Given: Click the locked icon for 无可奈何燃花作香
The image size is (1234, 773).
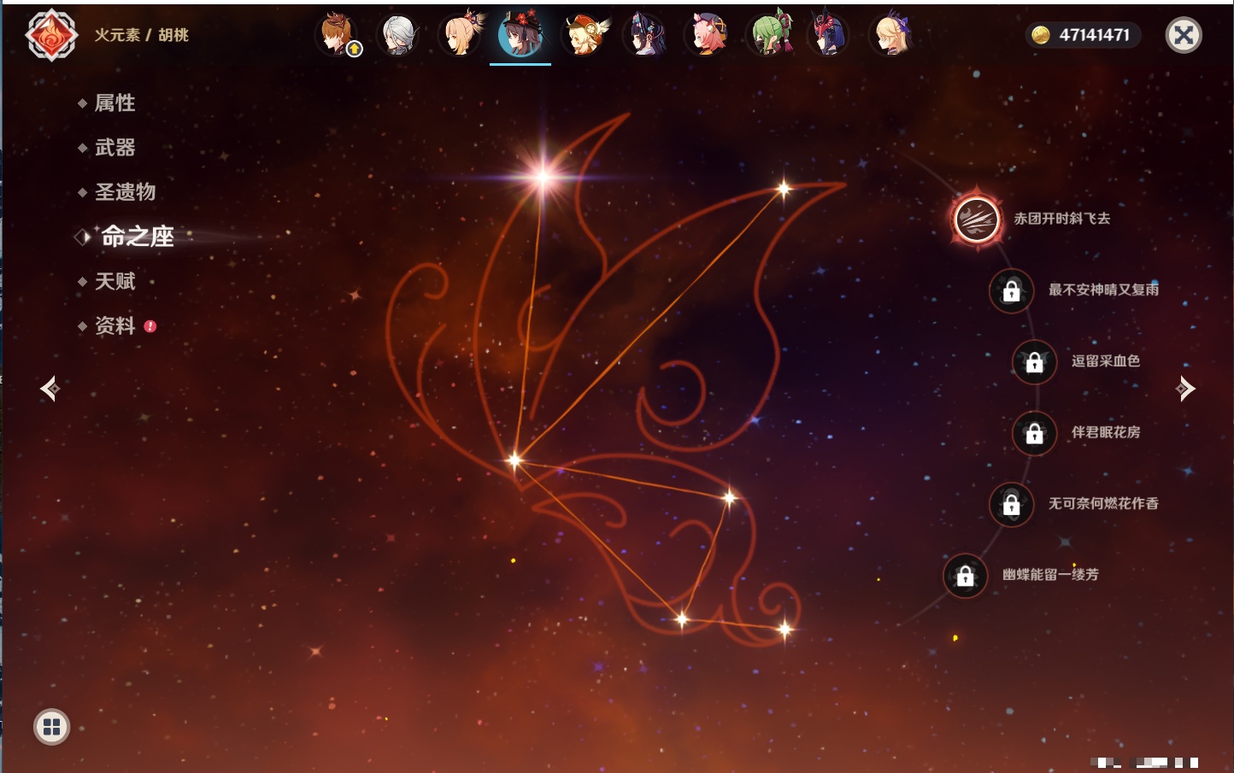Looking at the screenshot, I should (1011, 504).
